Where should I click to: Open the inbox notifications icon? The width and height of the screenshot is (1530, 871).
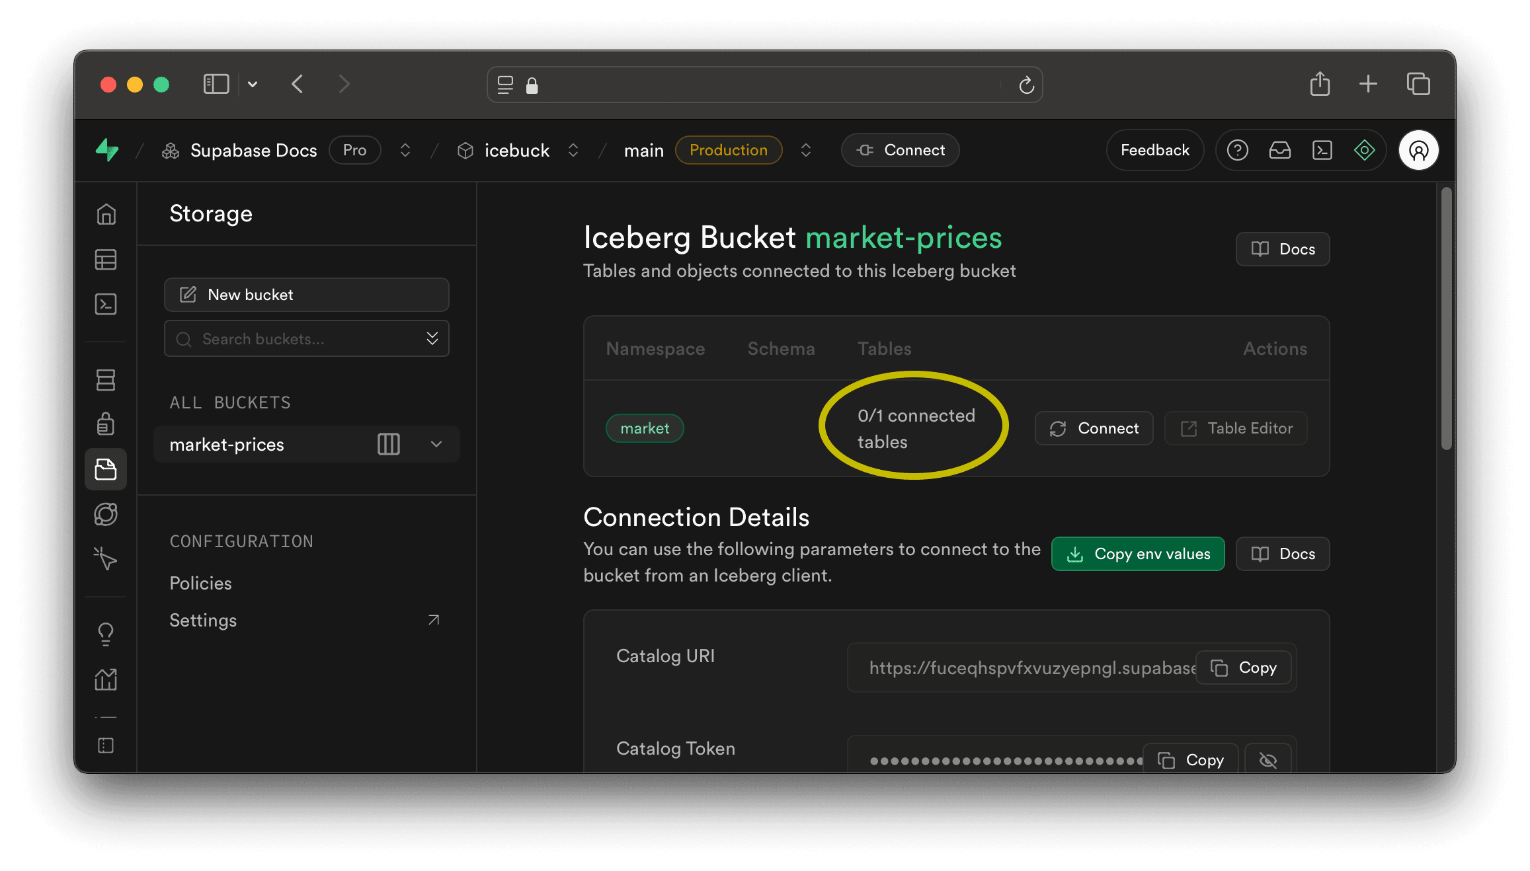click(x=1280, y=150)
